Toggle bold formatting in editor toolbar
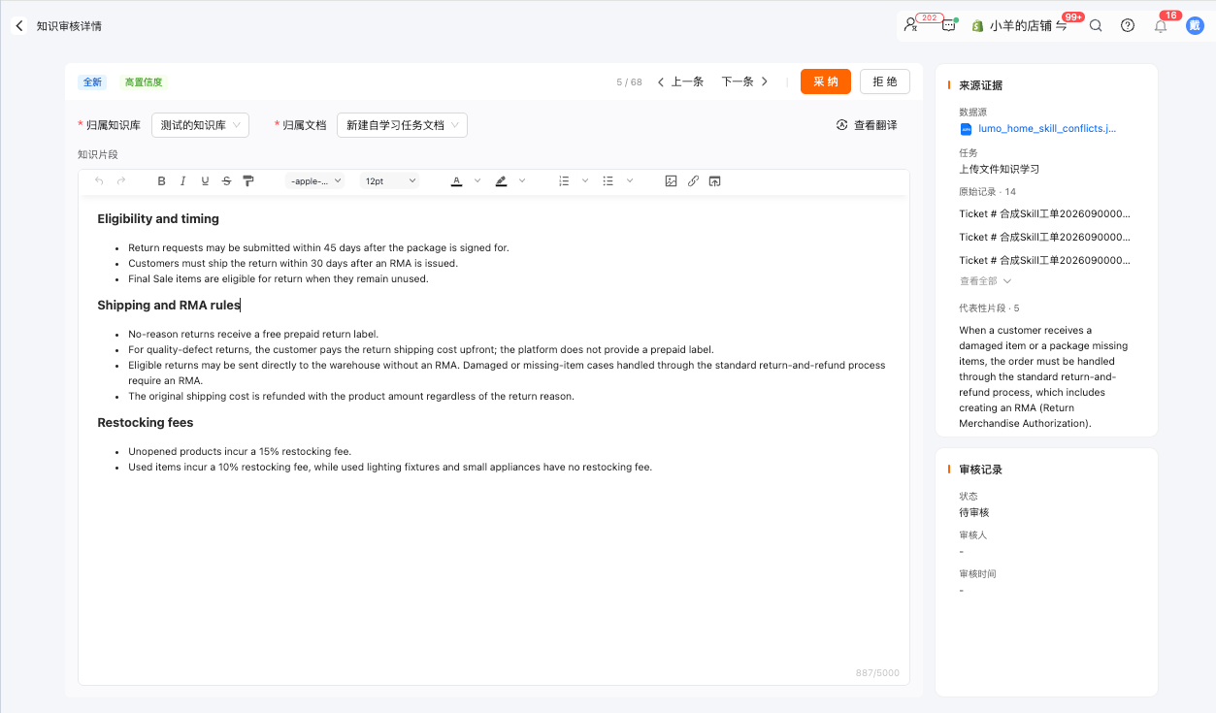The image size is (1216, 713). (x=161, y=181)
